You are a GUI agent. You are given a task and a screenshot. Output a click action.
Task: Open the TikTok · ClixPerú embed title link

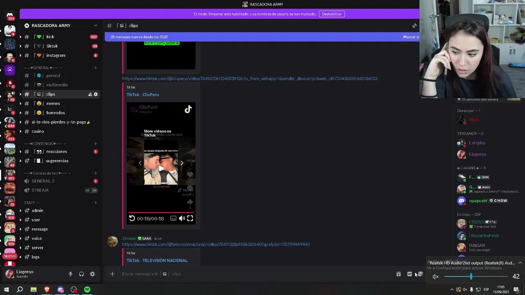[142, 95]
